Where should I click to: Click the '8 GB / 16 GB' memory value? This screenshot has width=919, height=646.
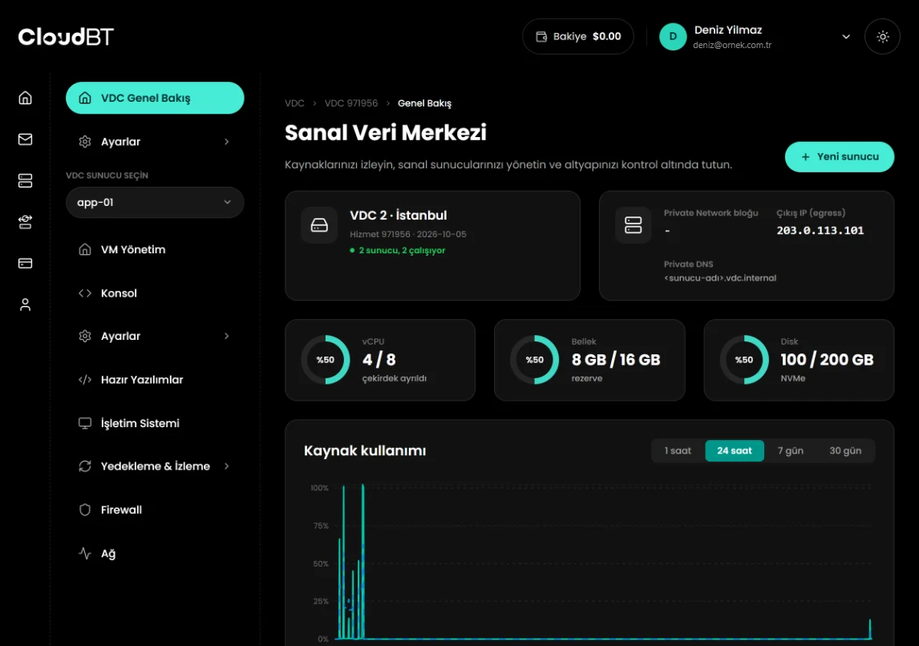click(616, 360)
